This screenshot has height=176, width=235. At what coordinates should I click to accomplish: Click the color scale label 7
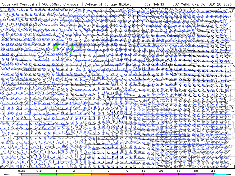coord(109,171)
